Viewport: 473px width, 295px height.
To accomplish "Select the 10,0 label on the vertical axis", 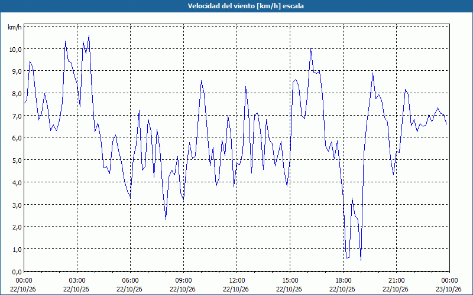I will click(15, 50).
